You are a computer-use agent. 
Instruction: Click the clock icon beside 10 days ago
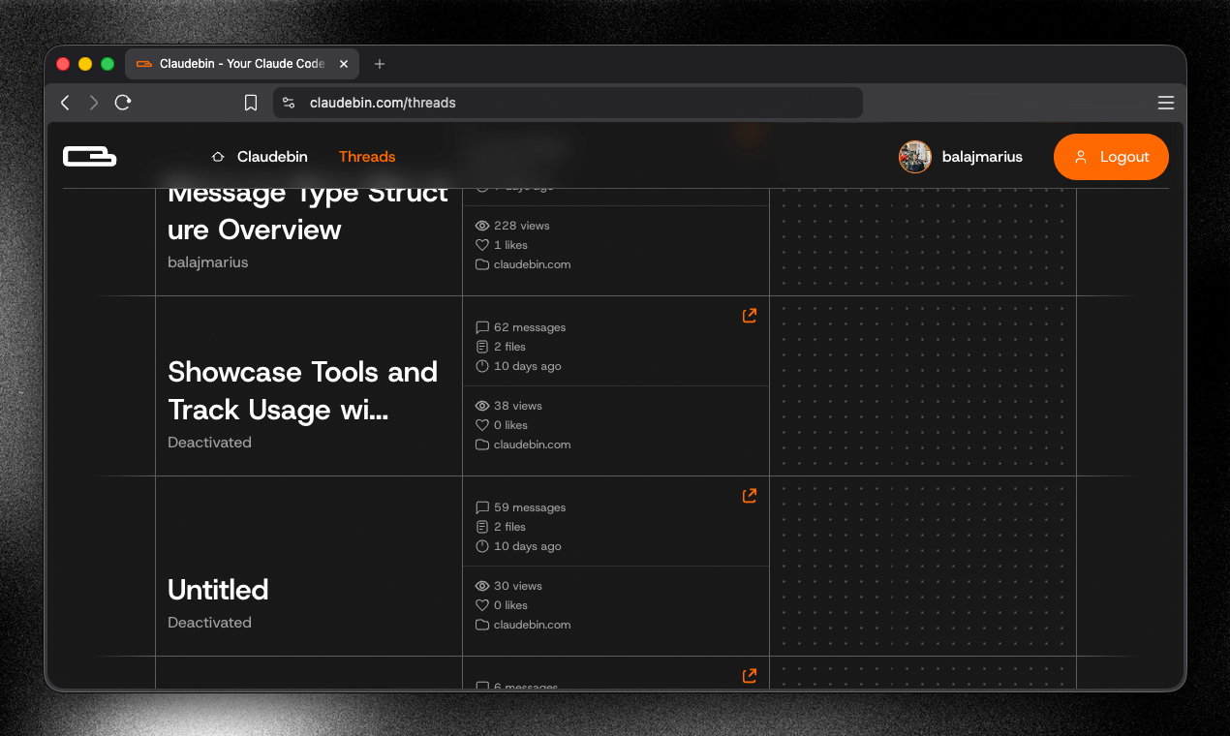pos(482,366)
